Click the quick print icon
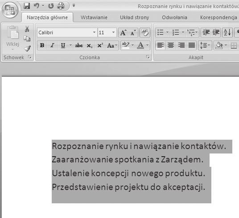This screenshot has height=218, width=239. pyautogui.click(x=61, y=6)
